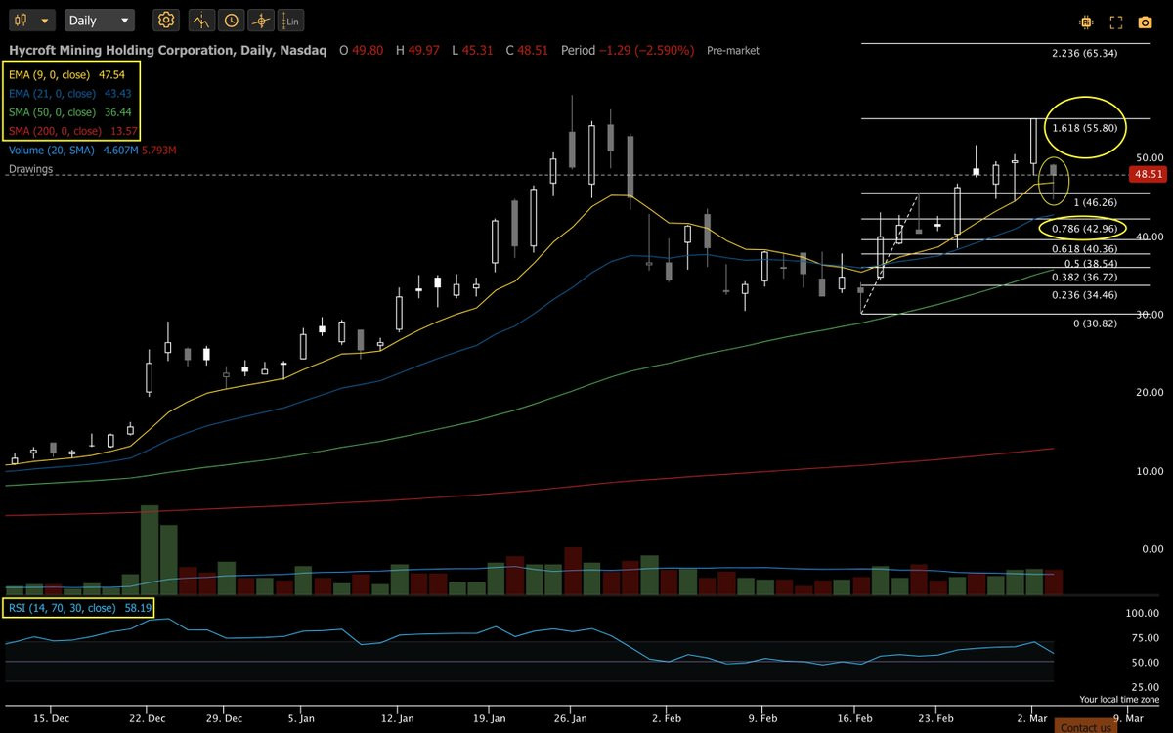Image resolution: width=1173 pixels, height=733 pixels.
Task: Click the Your local time zone text
Action: coord(1119,700)
